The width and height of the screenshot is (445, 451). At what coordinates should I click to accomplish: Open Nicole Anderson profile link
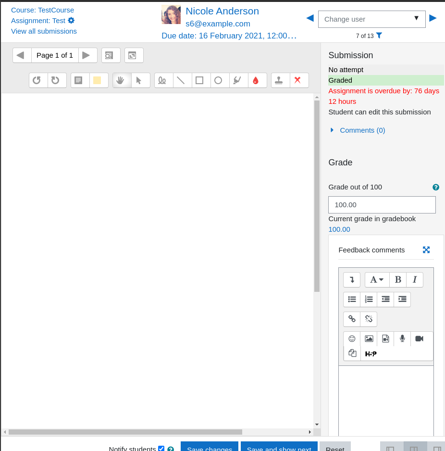[x=222, y=11]
